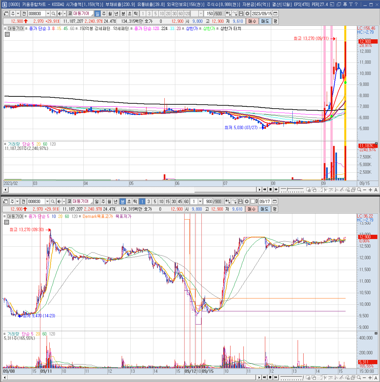Image resolution: width=380 pixels, height=382 pixels.
Task: Select the 1-minute interval in the bottom chart
Action: tap(142, 201)
